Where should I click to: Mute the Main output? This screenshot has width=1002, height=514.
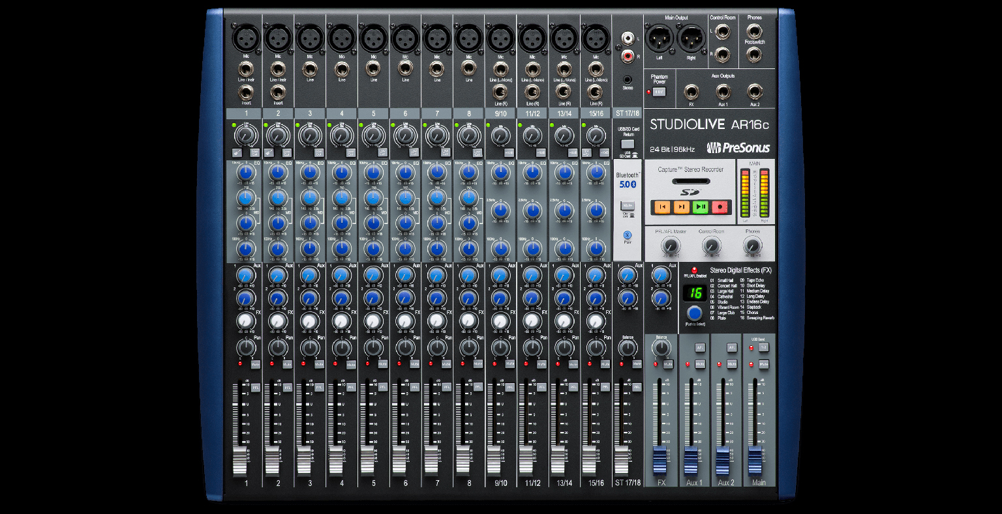[x=764, y=364]
